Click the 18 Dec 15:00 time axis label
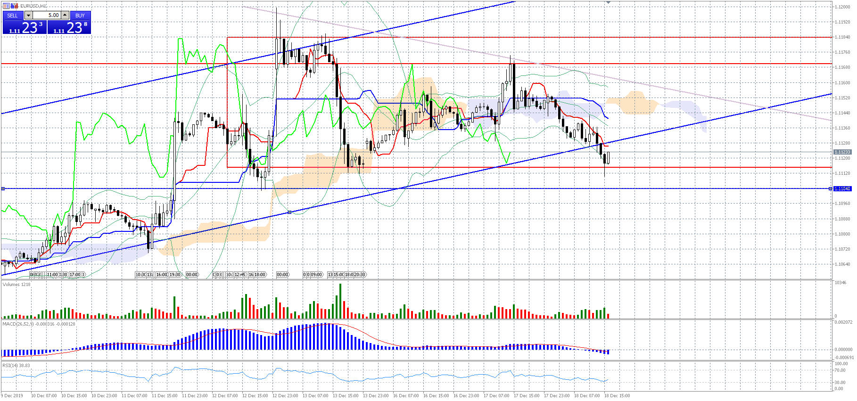The height and width of the screenshot is (401, 857). click(x=617, y=395)
